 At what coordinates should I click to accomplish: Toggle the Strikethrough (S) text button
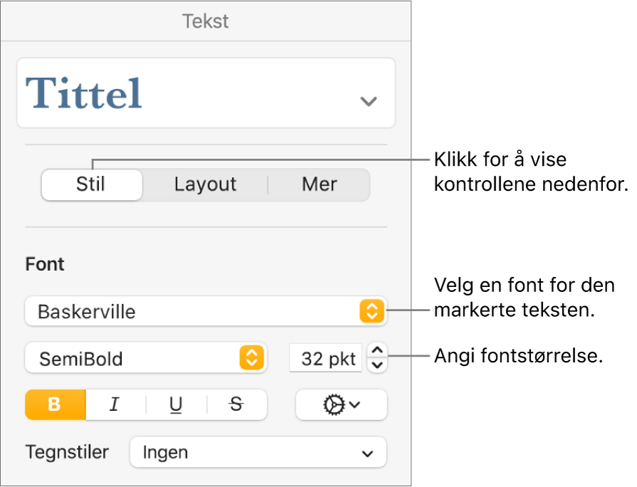point(237,404)
